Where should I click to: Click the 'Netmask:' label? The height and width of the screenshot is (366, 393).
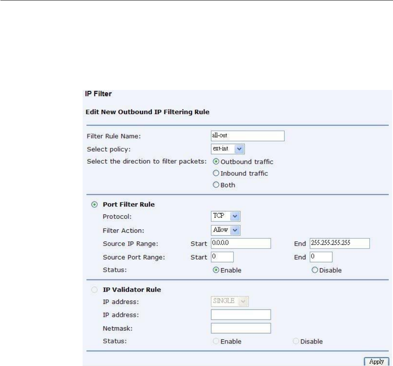point(118,329)
